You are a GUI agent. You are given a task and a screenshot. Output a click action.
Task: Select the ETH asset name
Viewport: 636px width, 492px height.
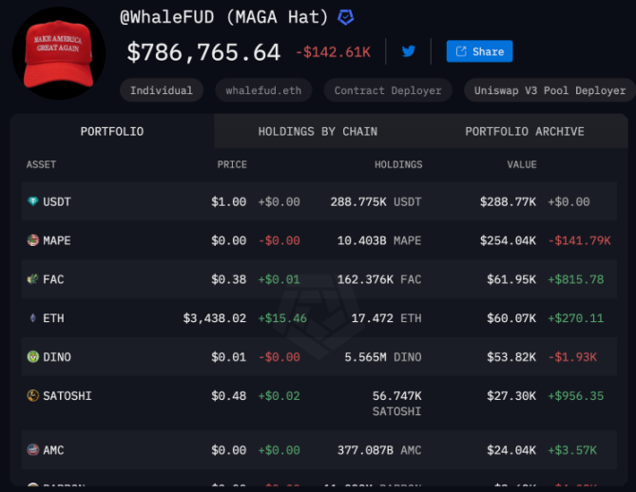click(x=53, y=318)
